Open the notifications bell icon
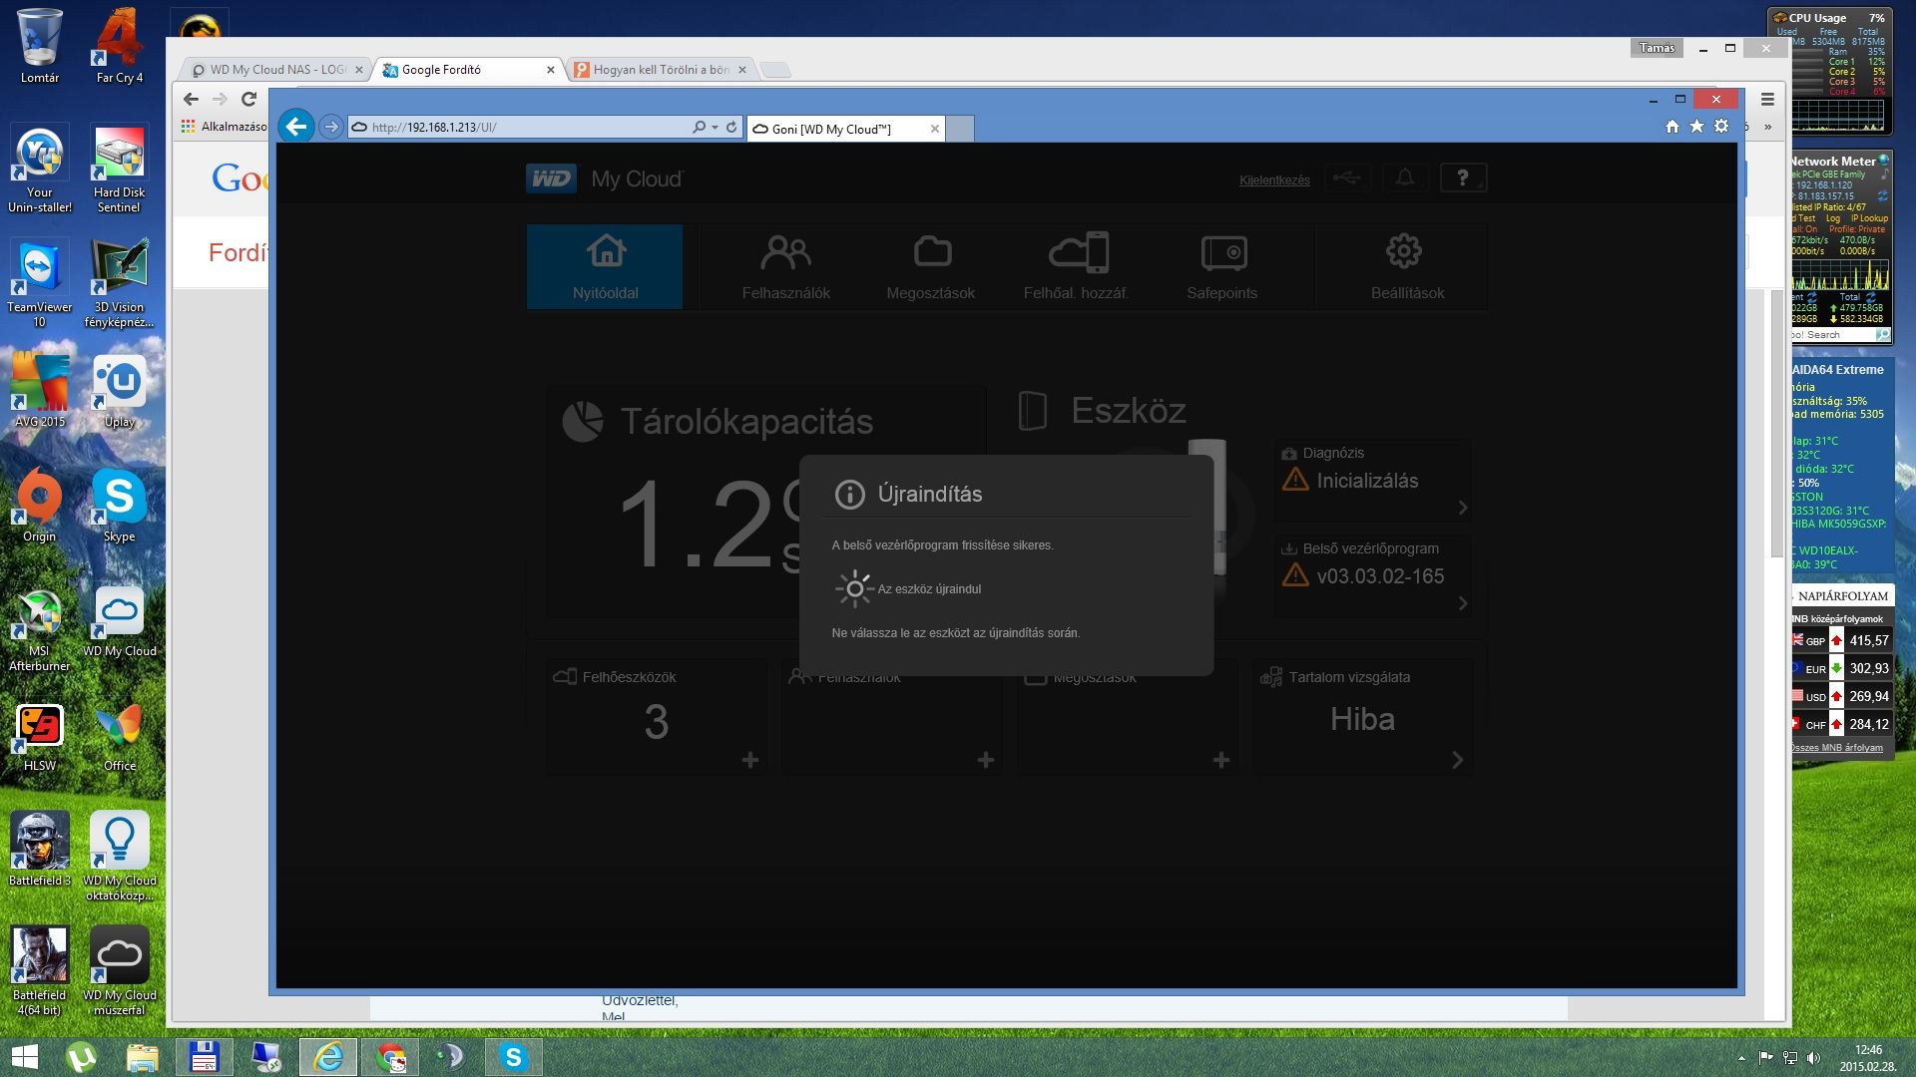This screenshot has width=1916, height=1077. pos(1404,179)
